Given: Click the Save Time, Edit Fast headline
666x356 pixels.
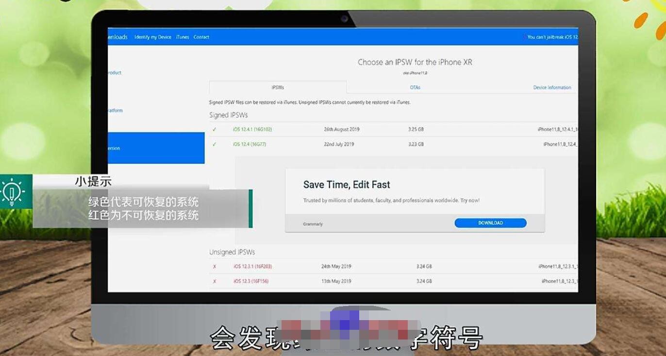Looking at the screenshot, I should (x=347, y=185).
